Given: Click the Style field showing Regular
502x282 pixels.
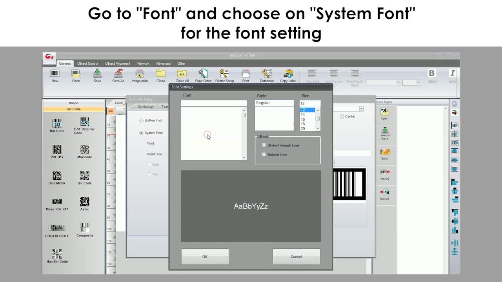Looking at the screenshot, I should point(274,103).
